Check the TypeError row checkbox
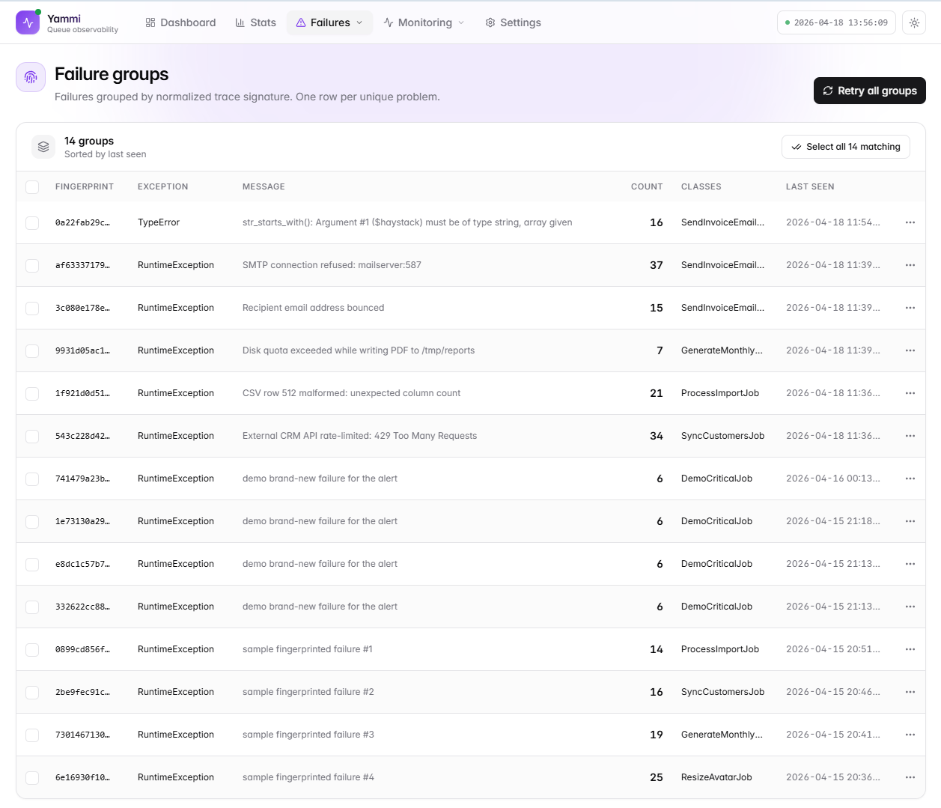The width and height of the screenshot is (941, 808). coord(32,222)
